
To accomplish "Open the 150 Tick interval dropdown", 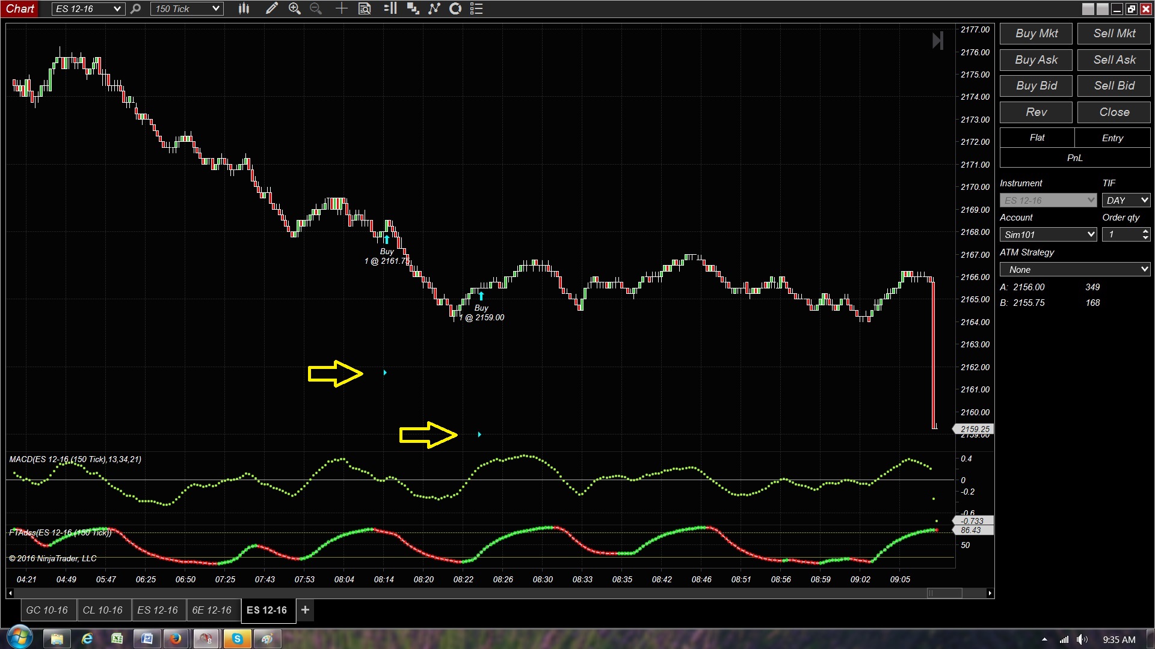I will (x=215, y=8).
